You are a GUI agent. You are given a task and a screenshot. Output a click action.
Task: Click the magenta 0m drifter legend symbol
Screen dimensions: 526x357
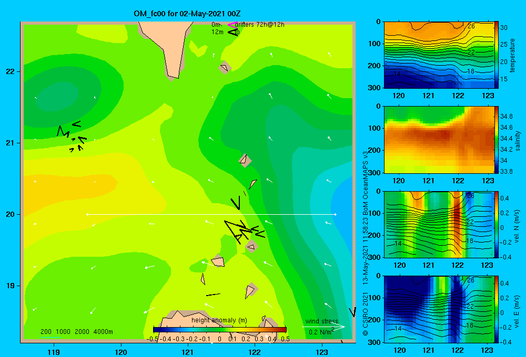233,25
